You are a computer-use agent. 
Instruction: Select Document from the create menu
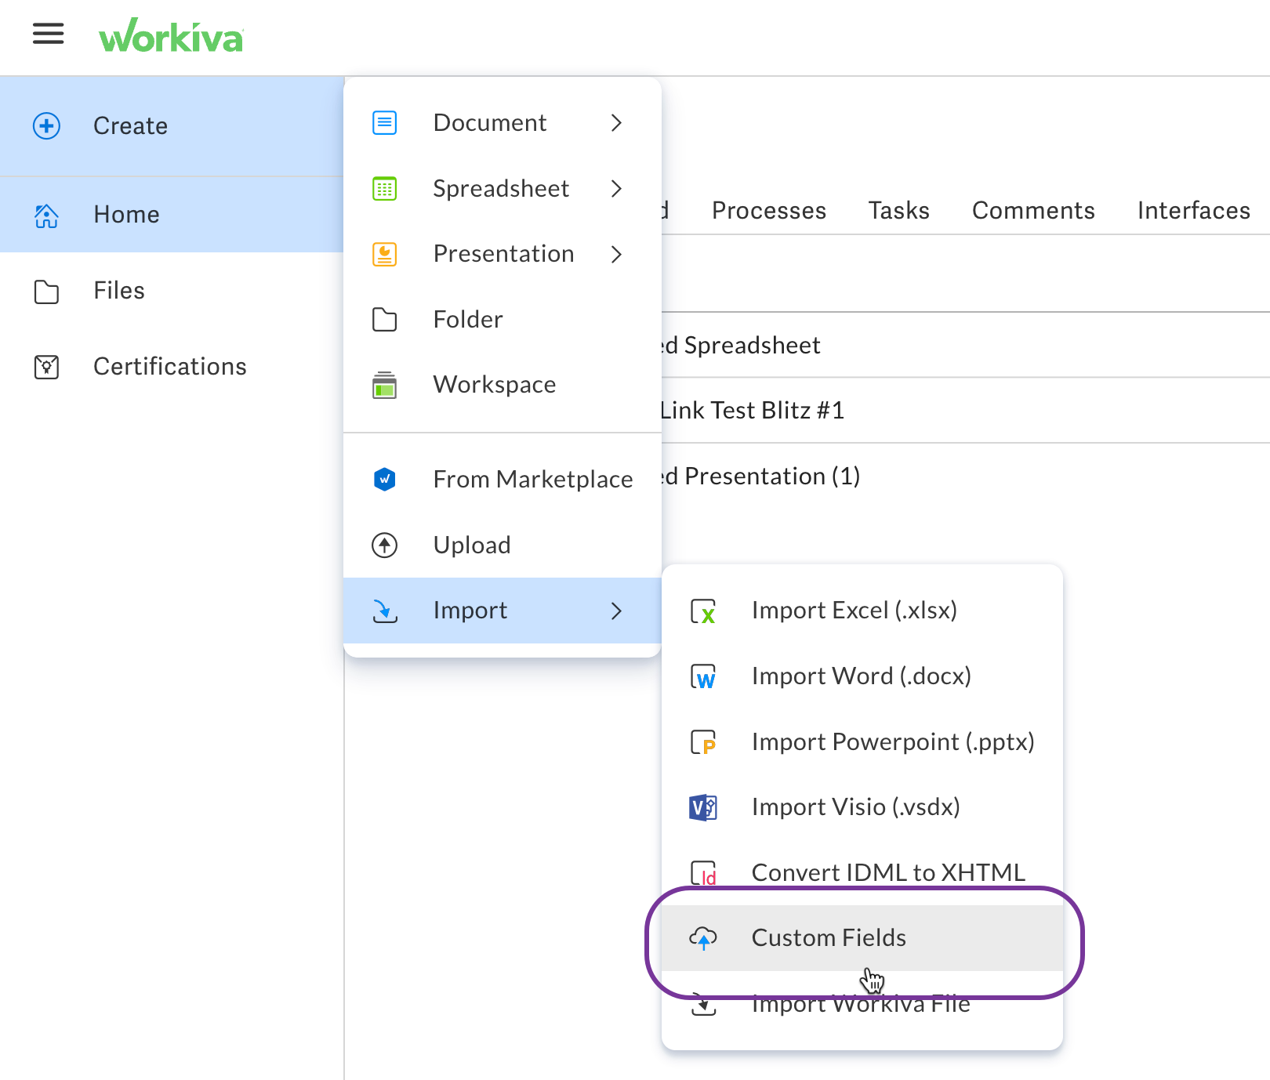pos(503,123)
